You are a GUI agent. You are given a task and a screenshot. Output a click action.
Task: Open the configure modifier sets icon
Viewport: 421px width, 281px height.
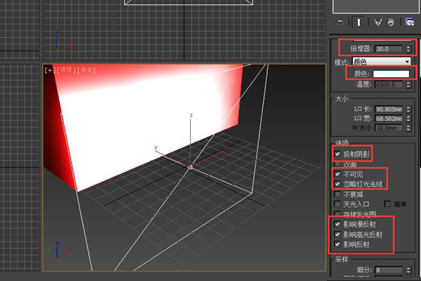click(x=408, y=22)
